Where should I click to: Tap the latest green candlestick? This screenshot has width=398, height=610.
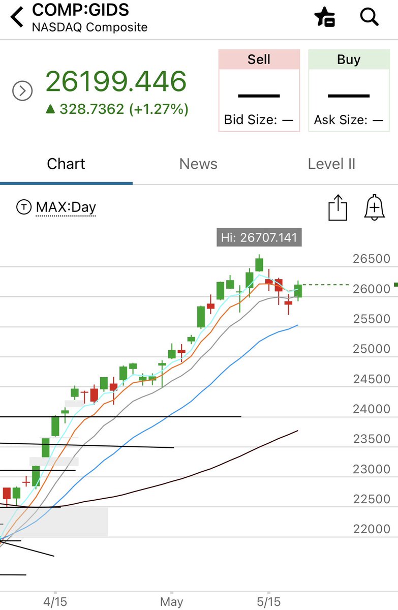pos(298,291)
